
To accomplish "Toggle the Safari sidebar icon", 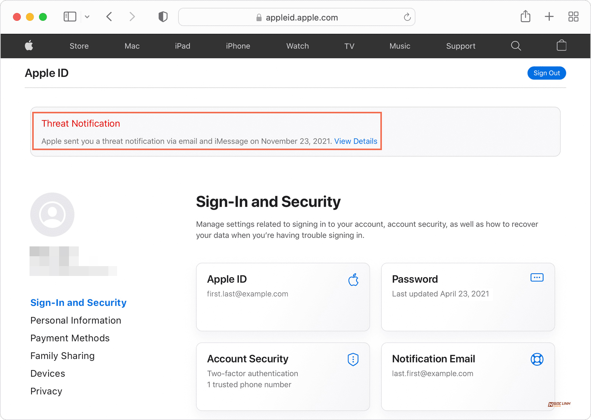I will (70, 17).
